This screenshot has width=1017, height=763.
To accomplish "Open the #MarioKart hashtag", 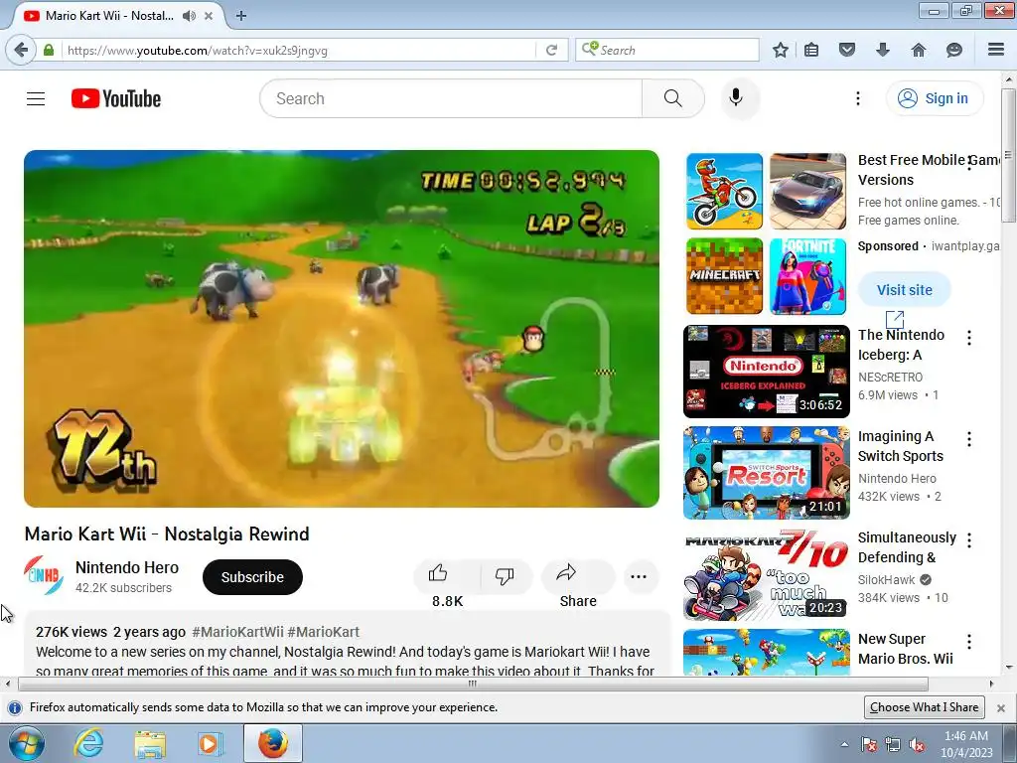I will pos(323,632).
